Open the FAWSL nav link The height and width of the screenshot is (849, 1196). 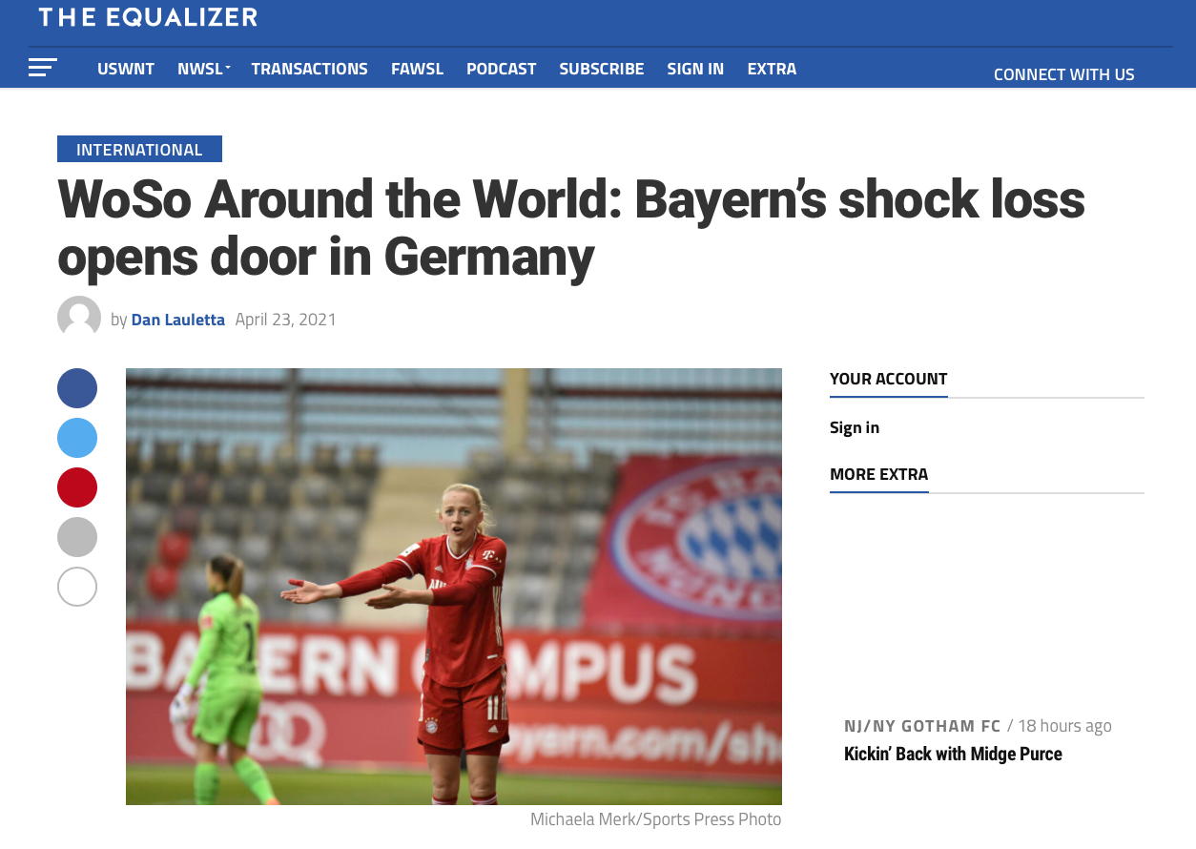(417, 69)
